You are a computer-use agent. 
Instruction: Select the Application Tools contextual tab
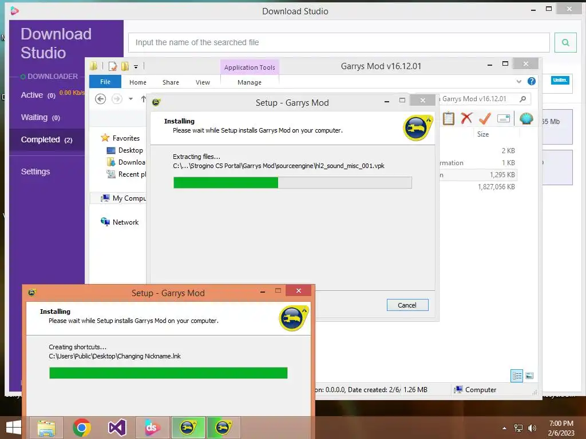[x=250, y=67]
